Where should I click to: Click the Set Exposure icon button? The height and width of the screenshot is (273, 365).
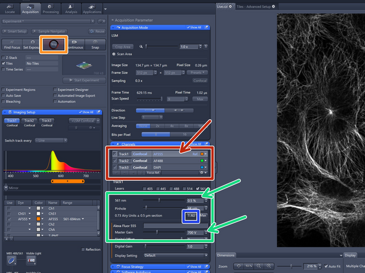[32, 44]
